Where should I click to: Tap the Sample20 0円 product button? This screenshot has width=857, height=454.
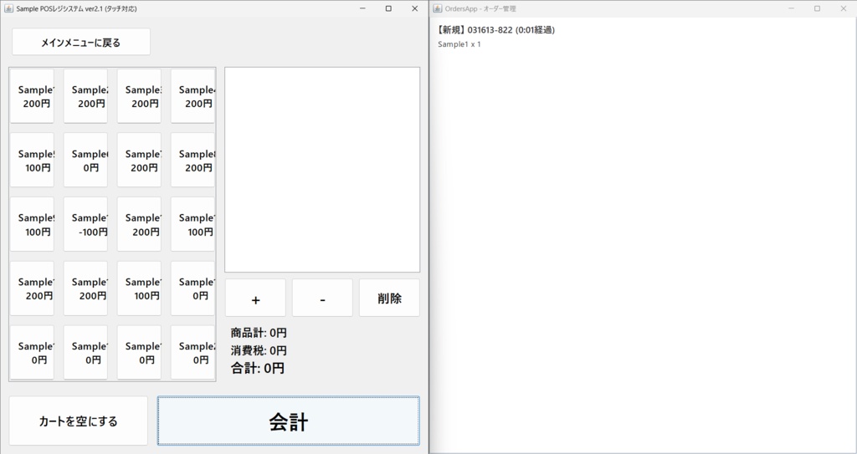(x=193, y=352)
